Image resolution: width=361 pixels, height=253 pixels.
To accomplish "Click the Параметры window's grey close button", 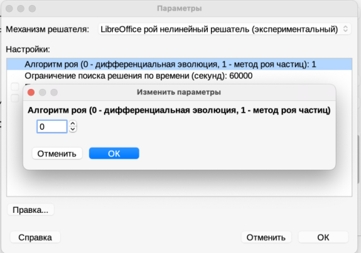I will (x=9, y=9).
